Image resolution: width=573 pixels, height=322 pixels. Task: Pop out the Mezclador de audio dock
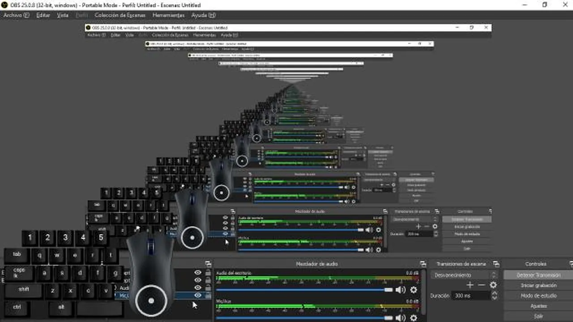pyautogui.click(x=423, y=264)
